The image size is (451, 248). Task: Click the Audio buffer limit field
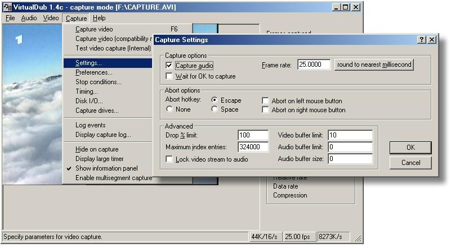350,147
